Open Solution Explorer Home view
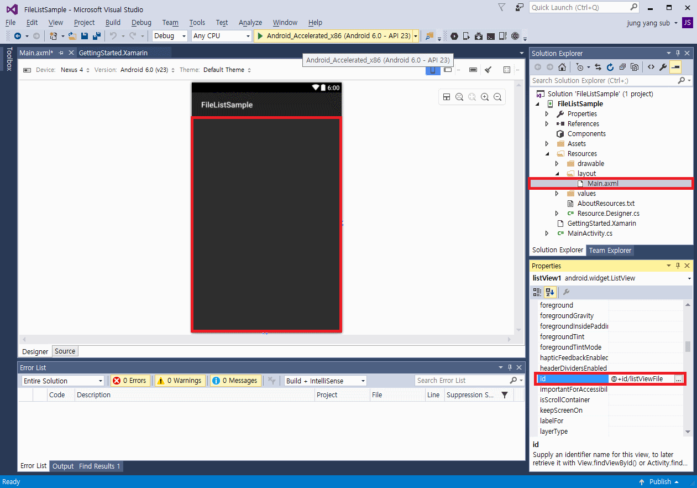Viewport: 697px width, 488px height. pos(562,67)
